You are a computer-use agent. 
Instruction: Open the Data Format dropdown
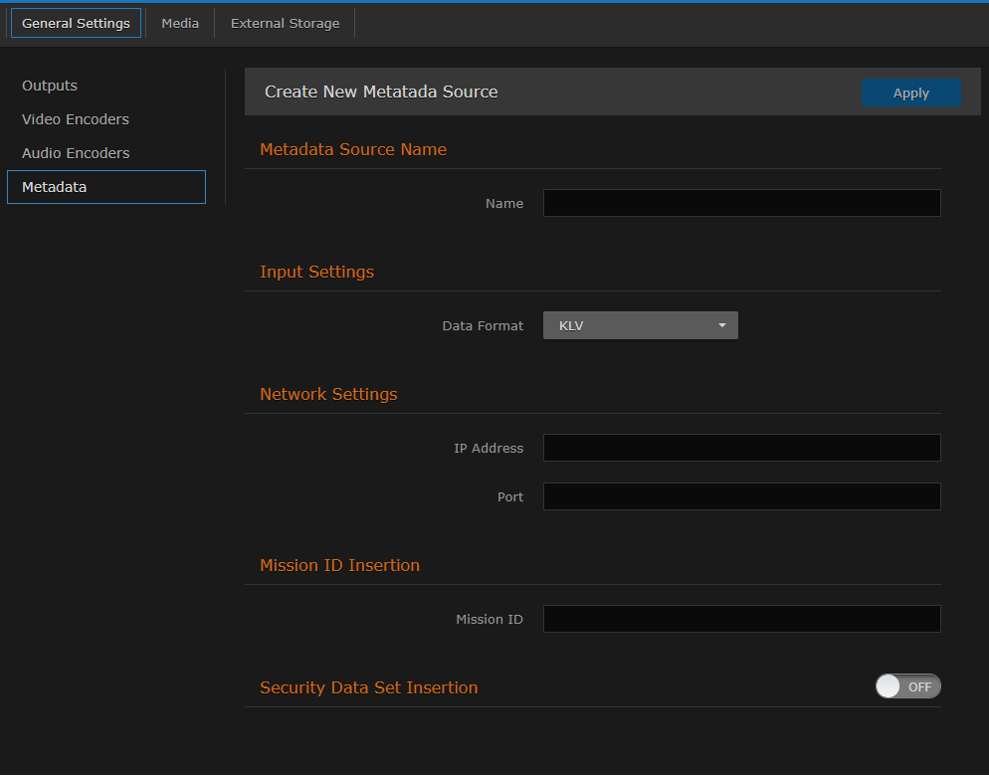click(640, 324)
